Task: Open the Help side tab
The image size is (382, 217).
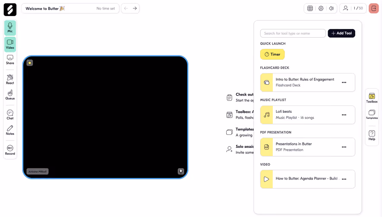Action: pyautogui.click(x=372, y=135)
